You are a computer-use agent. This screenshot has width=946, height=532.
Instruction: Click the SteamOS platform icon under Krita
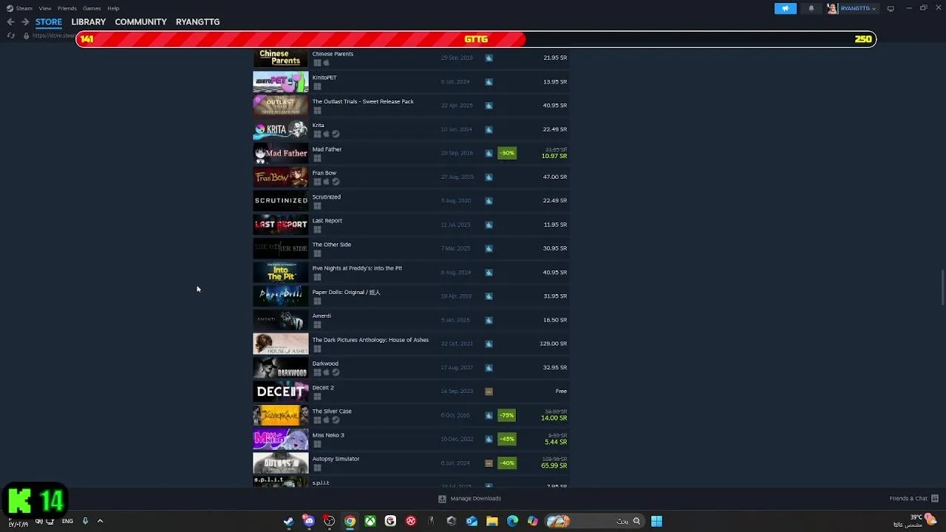click(336, 134)
